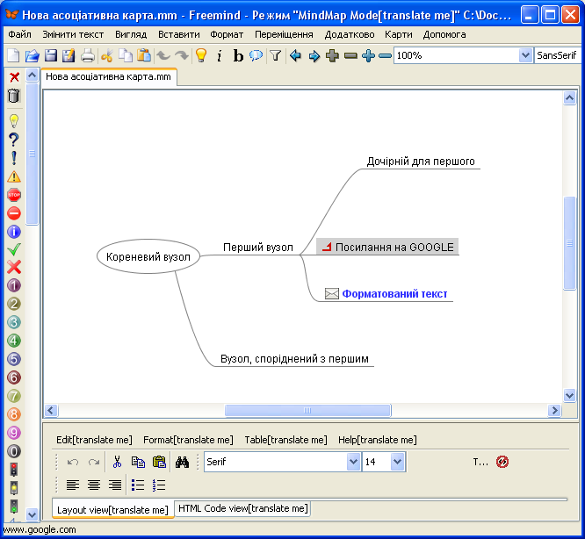The width and height of the screenshot is (585, 539).
Task: Select the Кореневий вузол root node
Action: coord(148,256)
